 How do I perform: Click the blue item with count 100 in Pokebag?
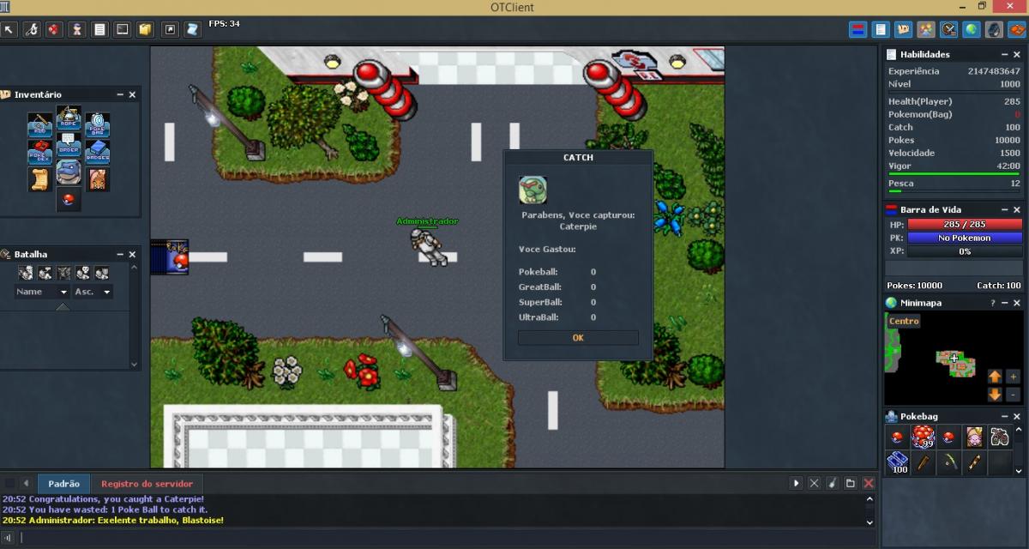pos(898,462)
